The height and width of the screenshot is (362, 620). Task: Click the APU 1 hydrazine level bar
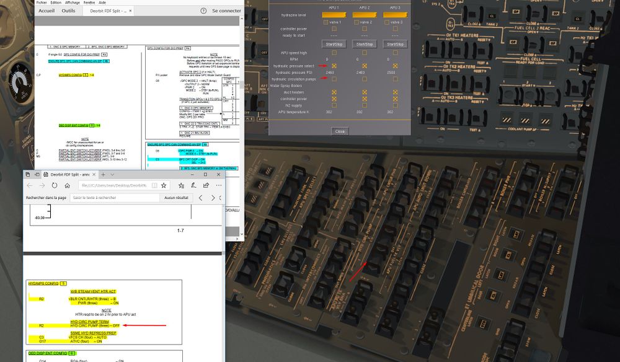coord(334,15)
